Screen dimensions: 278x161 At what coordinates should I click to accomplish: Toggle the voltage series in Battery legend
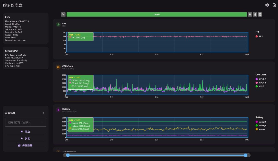(x=261, y=125)
